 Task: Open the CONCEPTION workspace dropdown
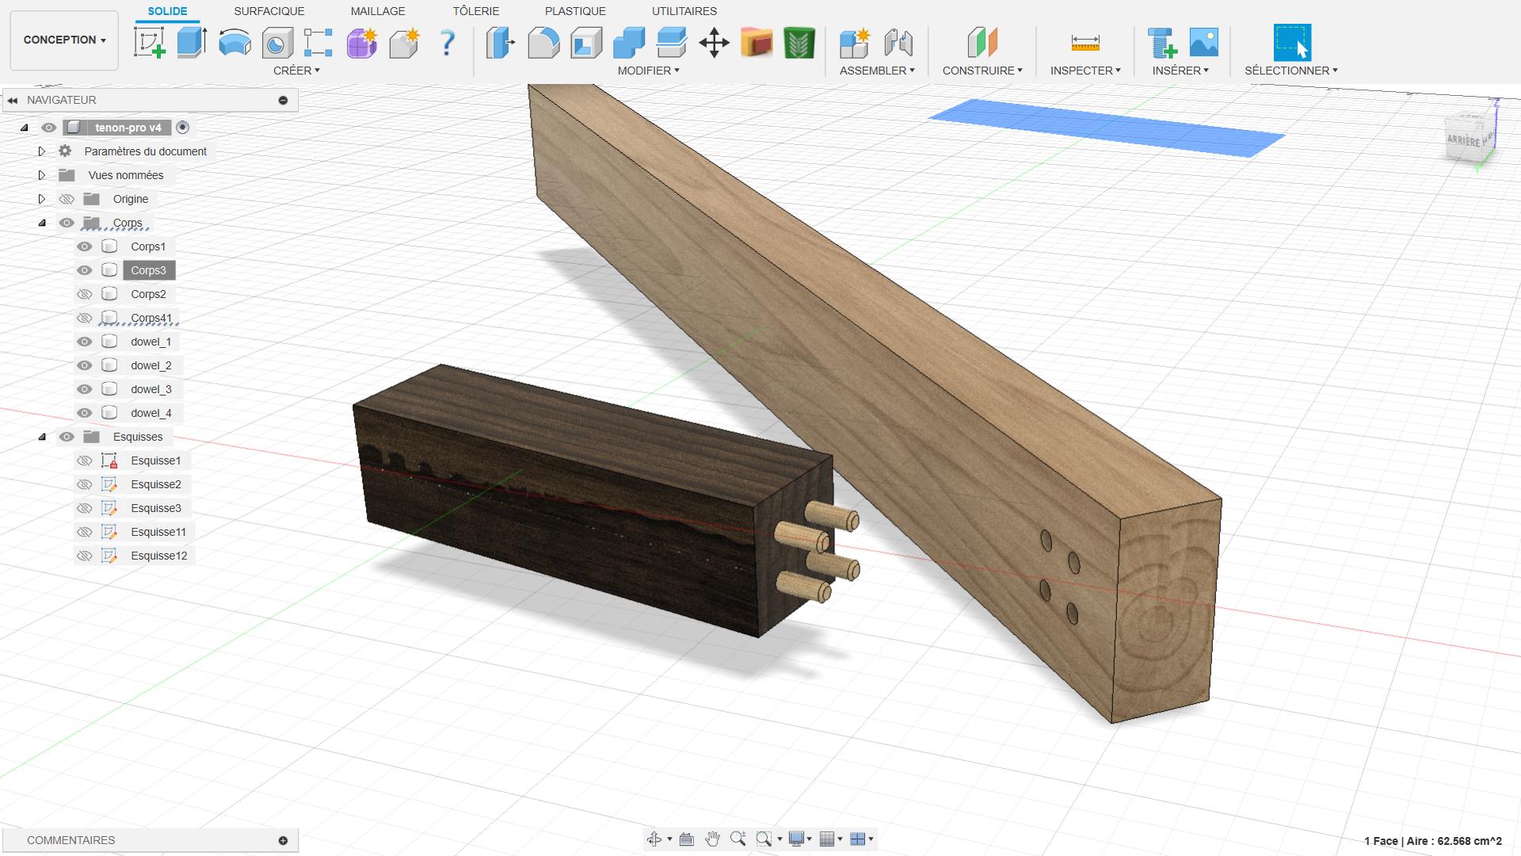(64, 40)
